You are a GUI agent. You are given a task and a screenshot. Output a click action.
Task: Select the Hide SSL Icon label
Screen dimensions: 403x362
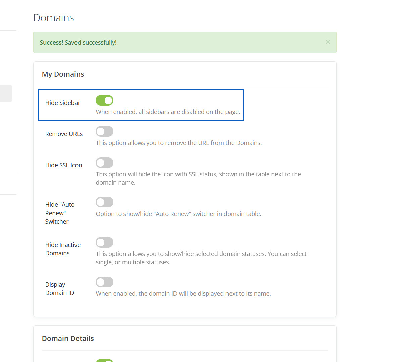click(63, 165)
